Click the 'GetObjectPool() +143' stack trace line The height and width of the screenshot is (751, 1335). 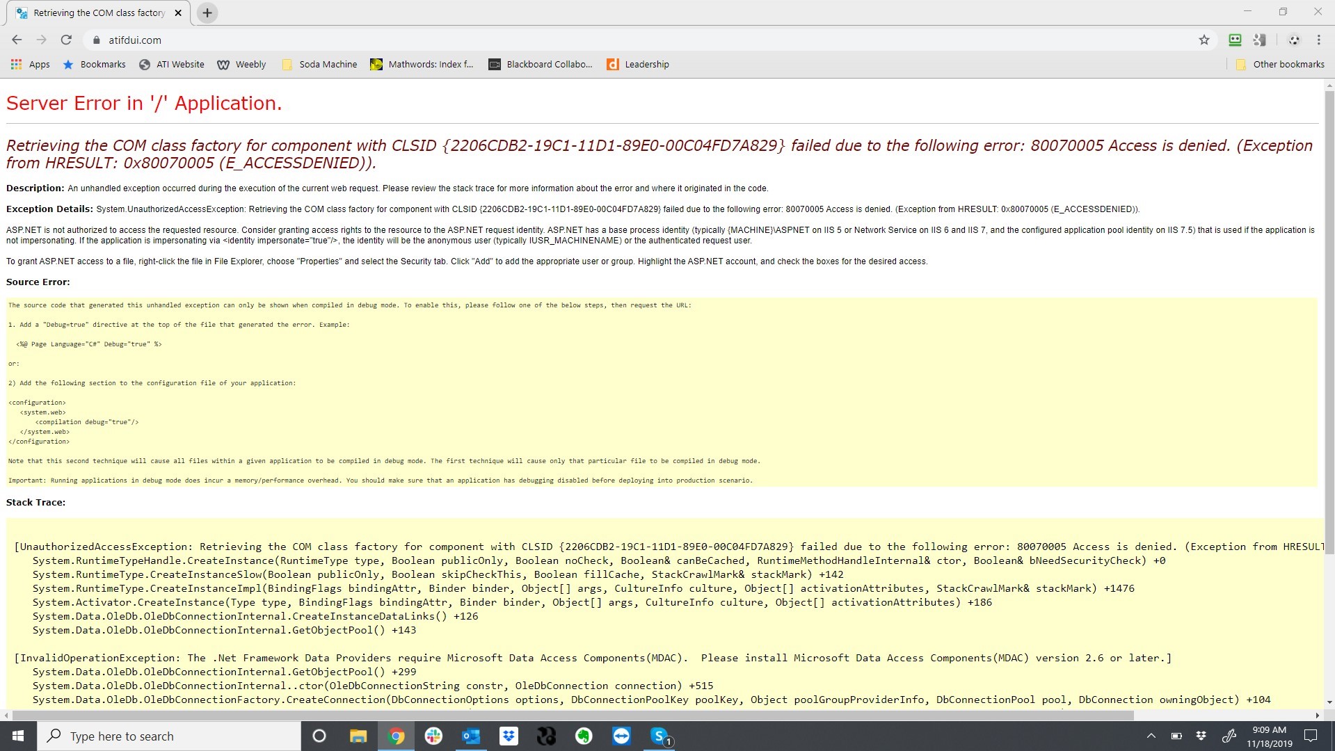pyautogui.click(x=224, y=630)
